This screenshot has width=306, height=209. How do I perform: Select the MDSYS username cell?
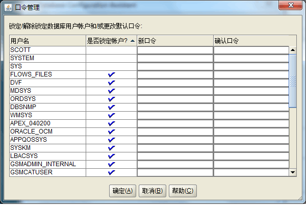pyautogui.click(x=47, y=91)
